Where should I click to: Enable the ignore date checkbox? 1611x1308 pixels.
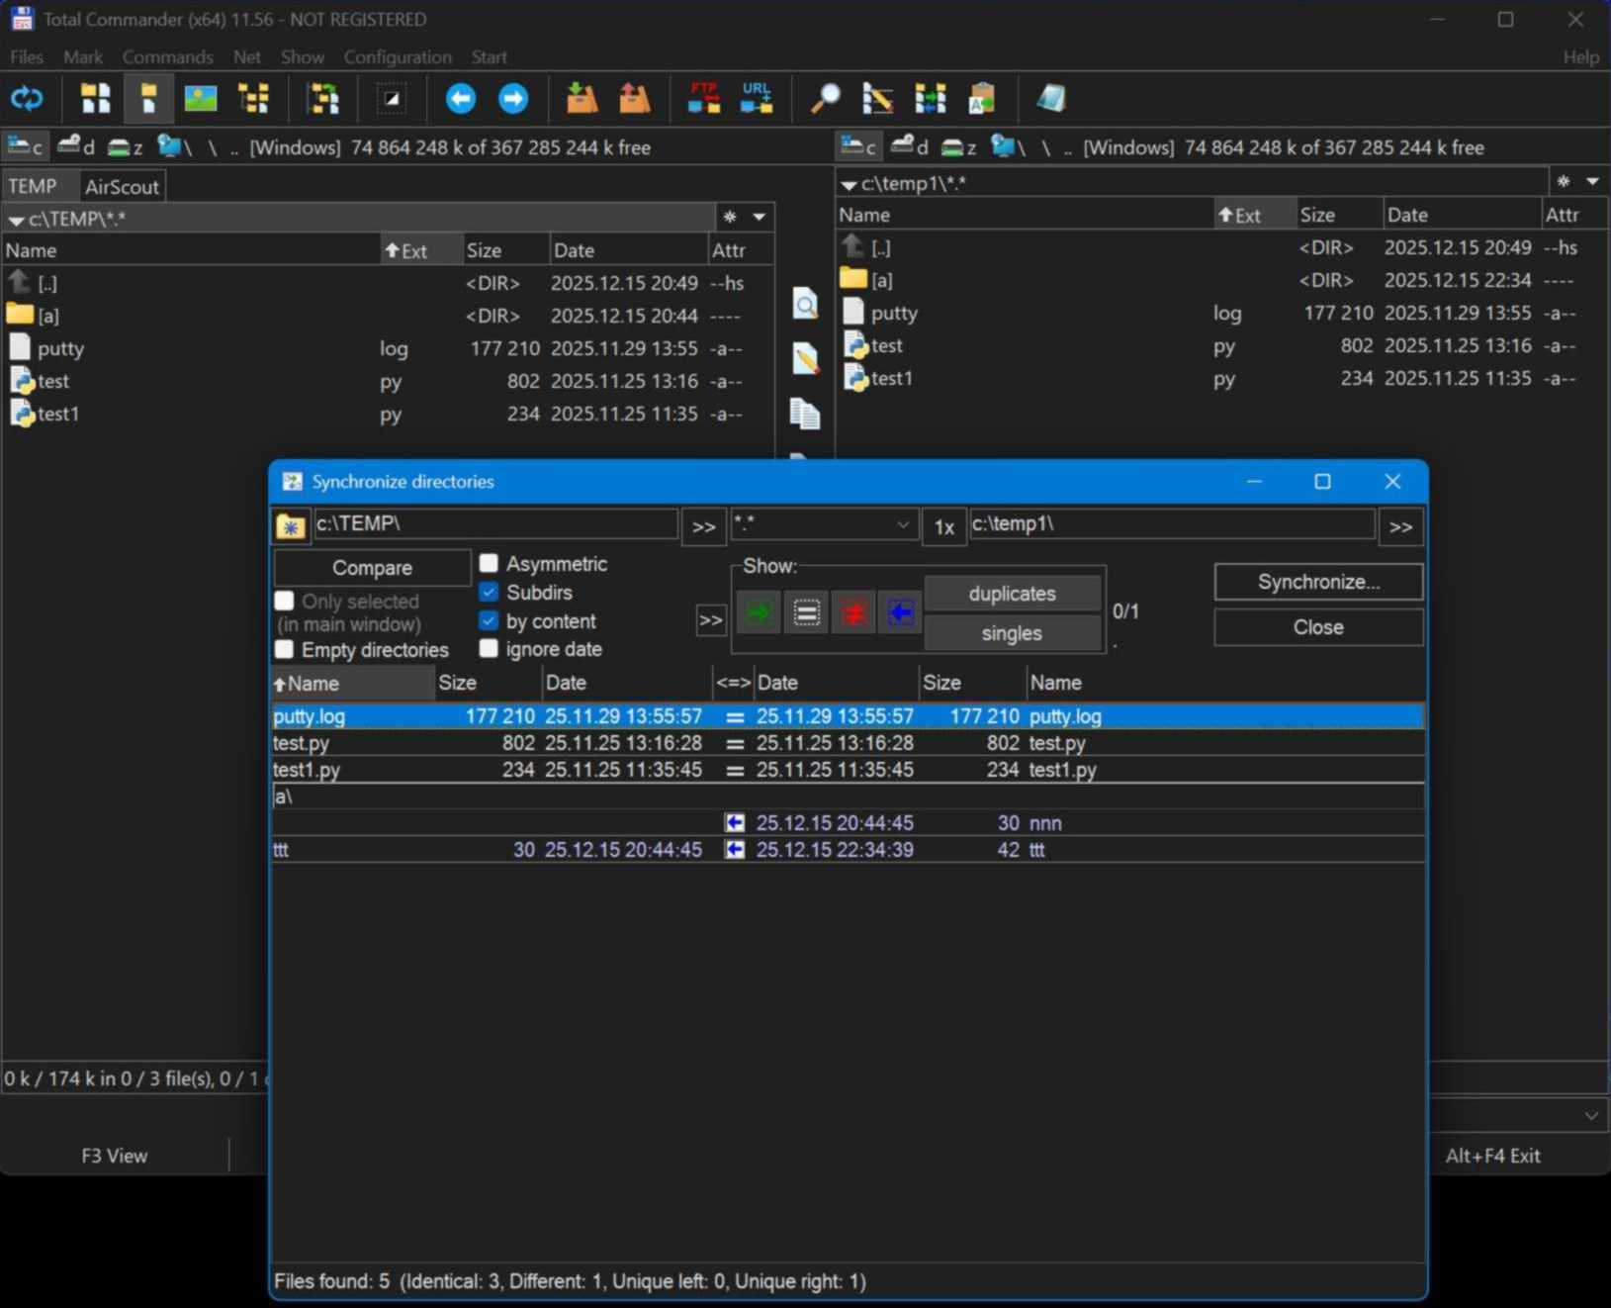click(489, 649)
